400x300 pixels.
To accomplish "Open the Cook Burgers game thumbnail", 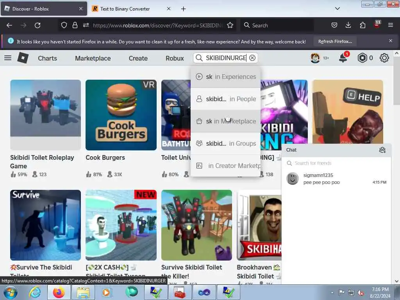I will click(121, 115).
